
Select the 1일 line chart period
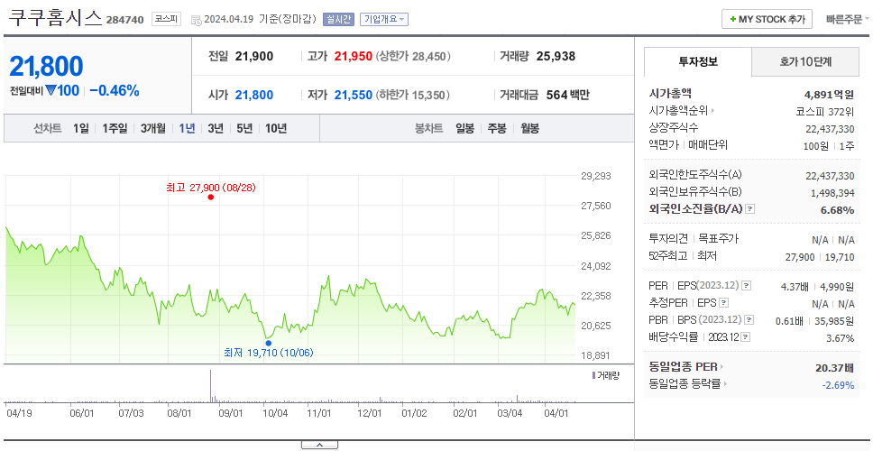81,129
